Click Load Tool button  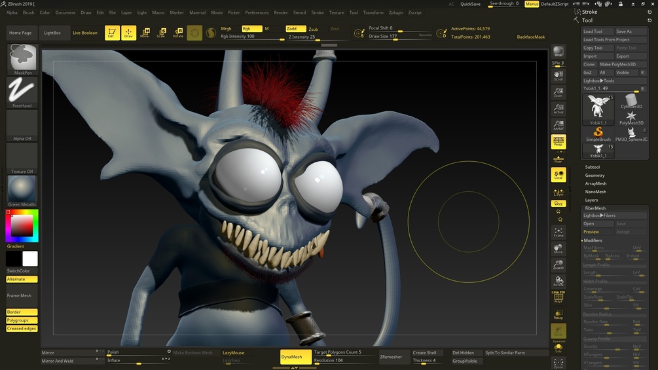[x=598, y=31]
